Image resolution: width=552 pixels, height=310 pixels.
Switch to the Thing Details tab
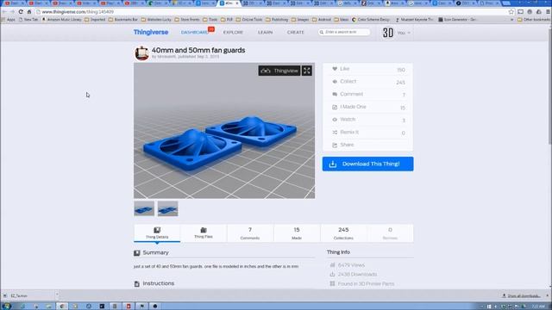pos(157,233)
